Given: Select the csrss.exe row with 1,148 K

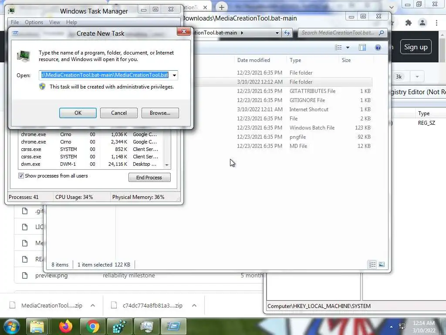Looking at the screenshot, I should 91,157.
